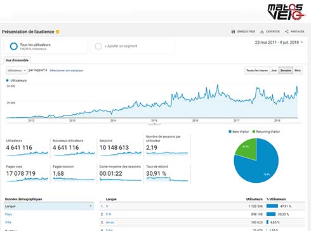This screenshot has width=311, height=231.
Task: Click the Partager share icon
Action: (x=287, y=32)
